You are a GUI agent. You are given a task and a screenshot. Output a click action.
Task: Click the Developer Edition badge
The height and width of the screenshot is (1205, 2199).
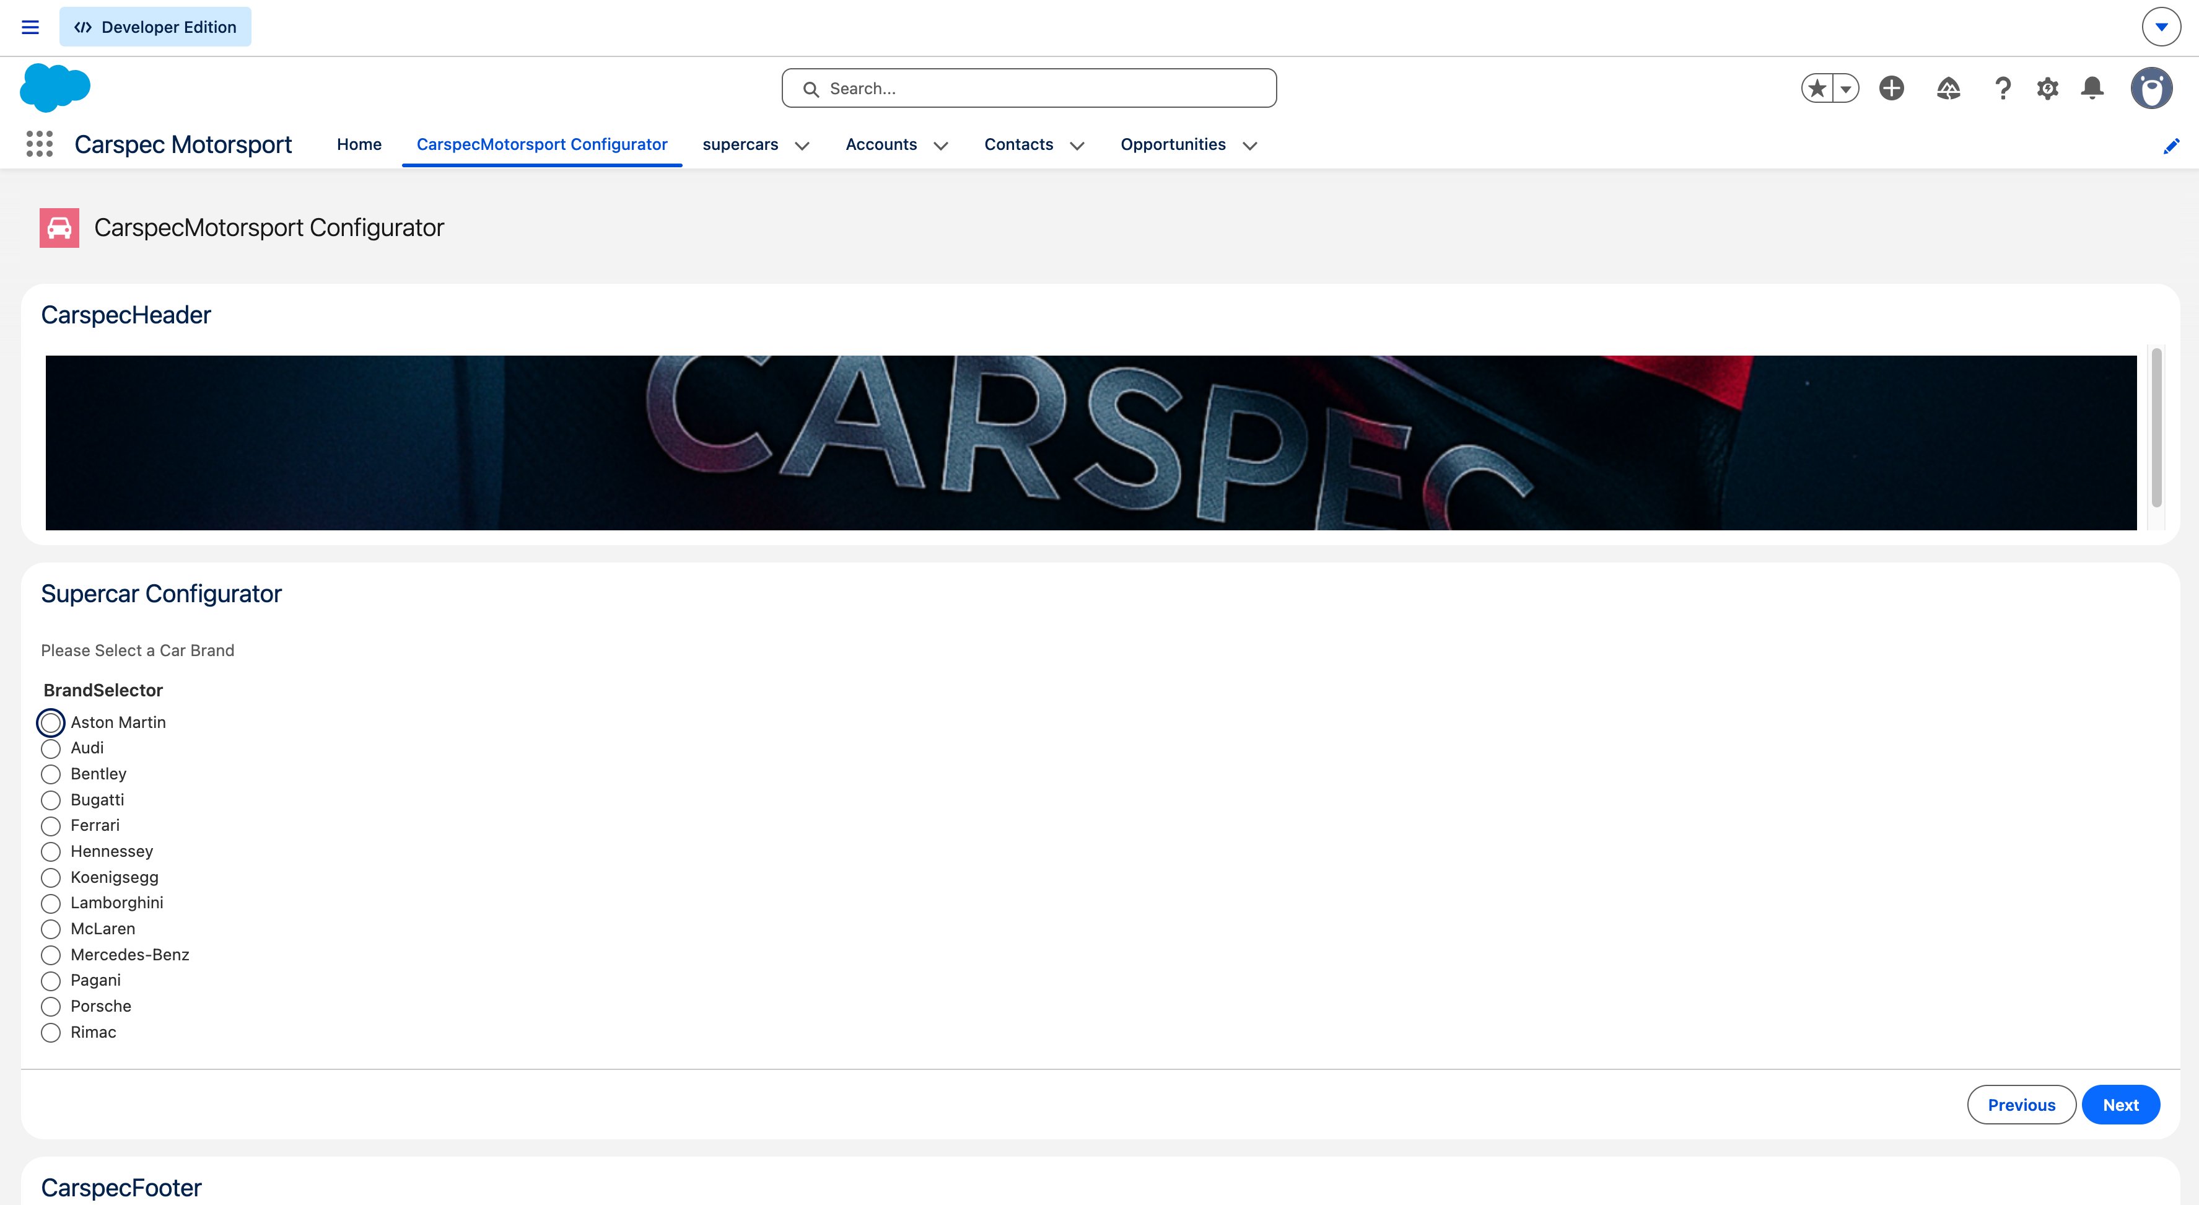(x=155, y=27)
